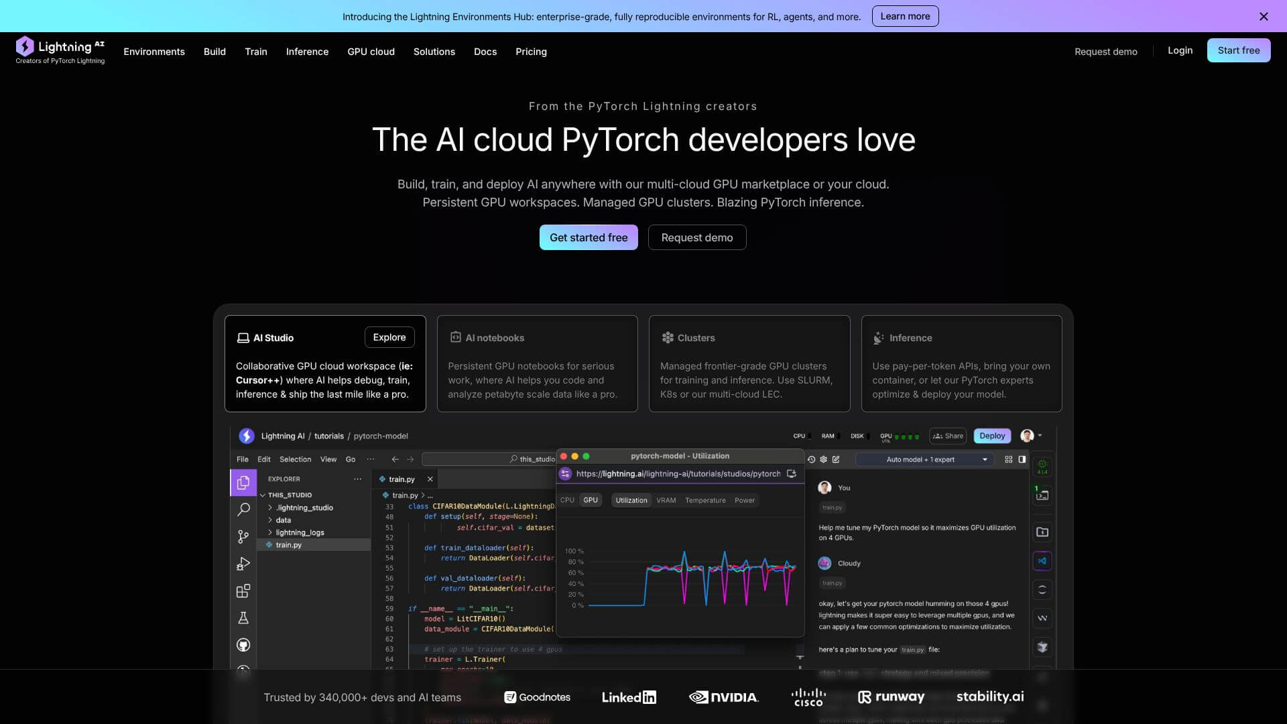Click the Run and Debug sidebar icon

243,564
